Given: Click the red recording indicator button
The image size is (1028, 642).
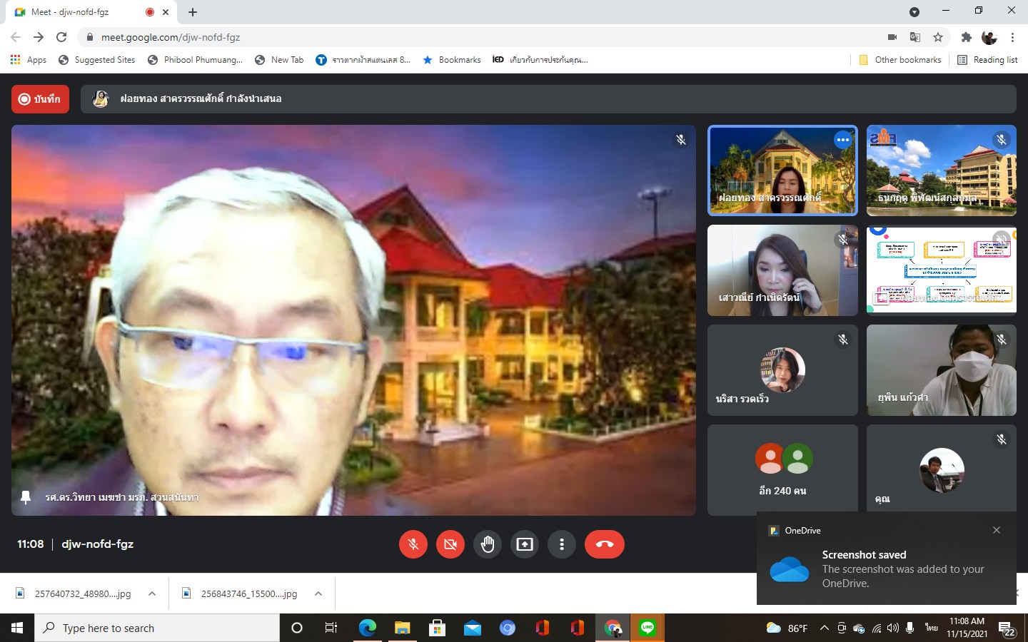Looking at the screenshot, I should (40, 99).
